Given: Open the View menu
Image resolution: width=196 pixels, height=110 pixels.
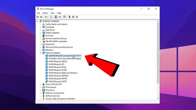Looking at the screenshot, I should click(x=52, y=13).
